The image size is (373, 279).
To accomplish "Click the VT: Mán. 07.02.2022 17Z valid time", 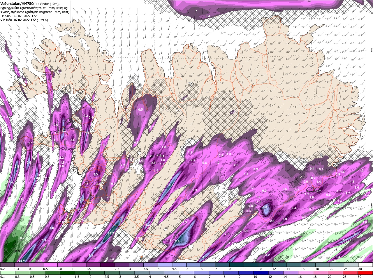I will (x=18, y=20).
